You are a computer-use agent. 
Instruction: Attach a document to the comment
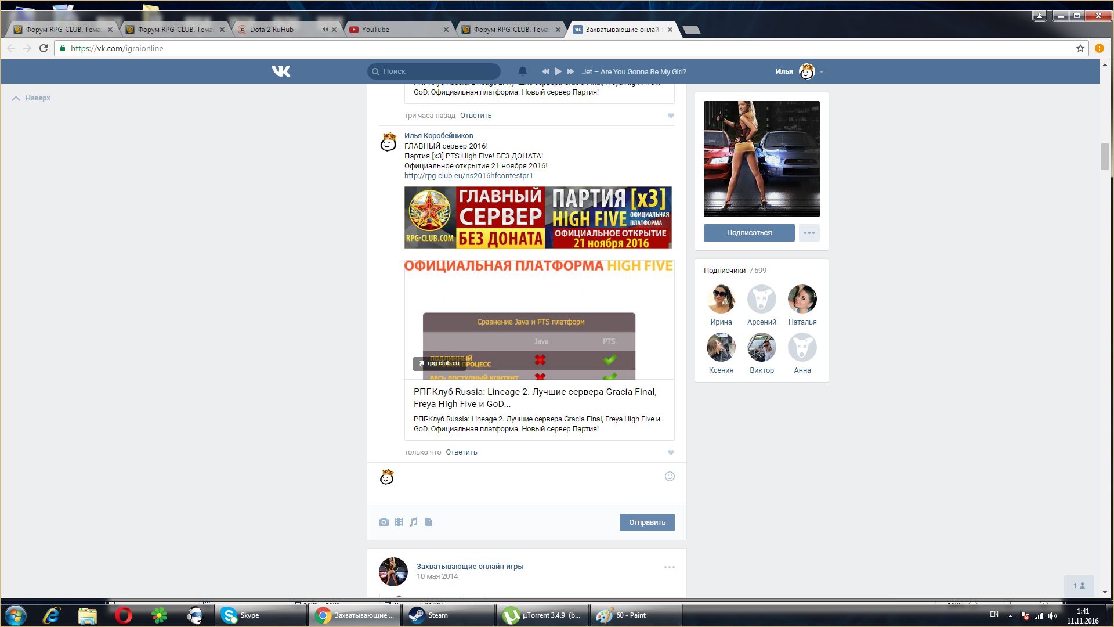pyautogui.click(x=429, y=522)
